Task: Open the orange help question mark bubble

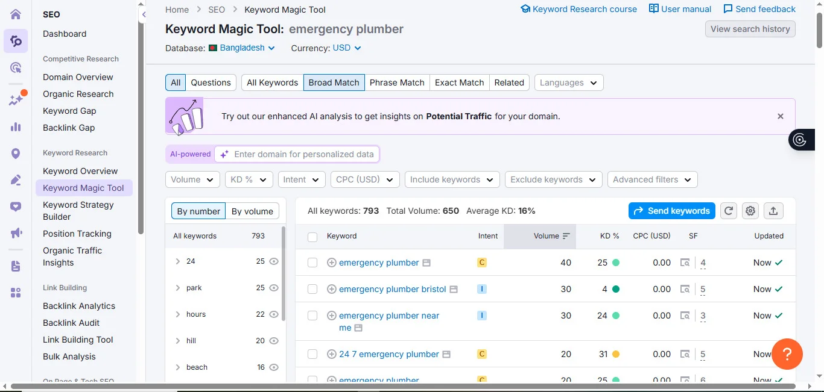Action: point(787,354)
